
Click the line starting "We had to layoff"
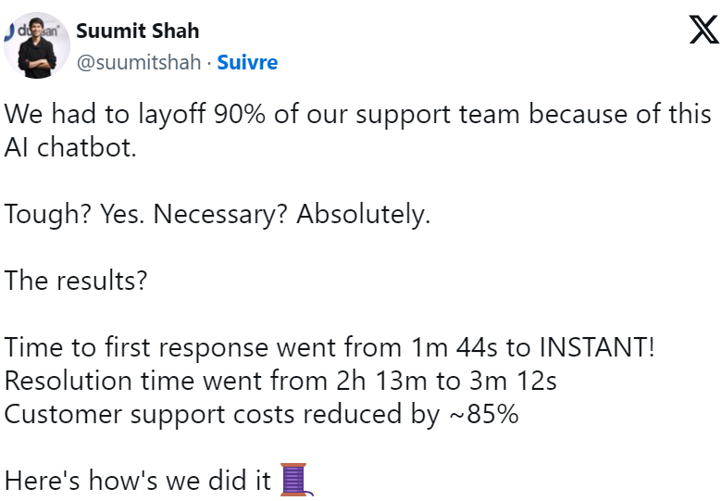(357, 114)
